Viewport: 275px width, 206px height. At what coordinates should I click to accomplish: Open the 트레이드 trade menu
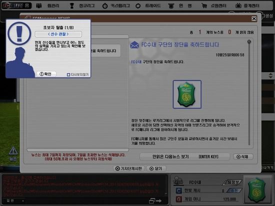pyautogui.click(x=148, y=6)
